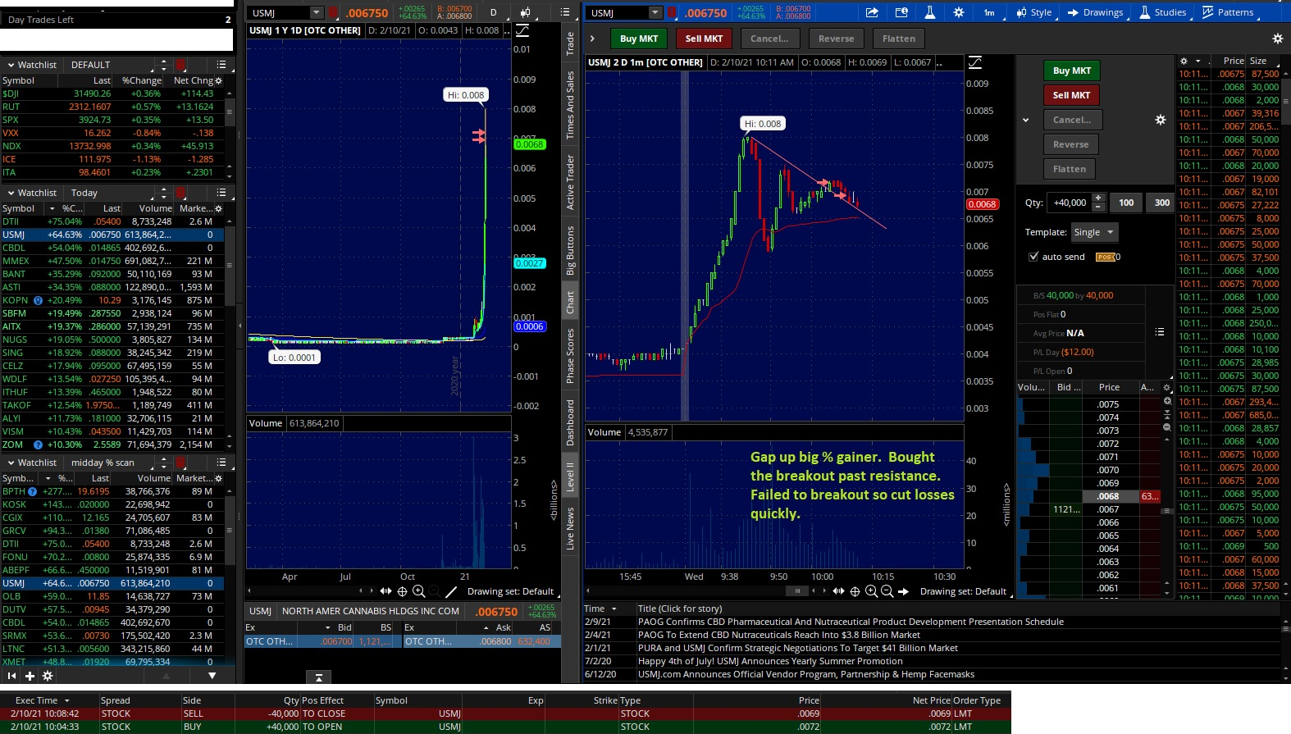Select the Level II side tab
The width and height of the screenshot is (1291, 734).
(x=570, y=477)
